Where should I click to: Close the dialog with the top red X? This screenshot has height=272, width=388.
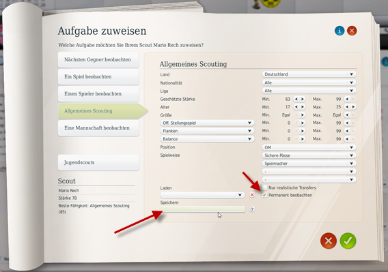pos(352,31)
